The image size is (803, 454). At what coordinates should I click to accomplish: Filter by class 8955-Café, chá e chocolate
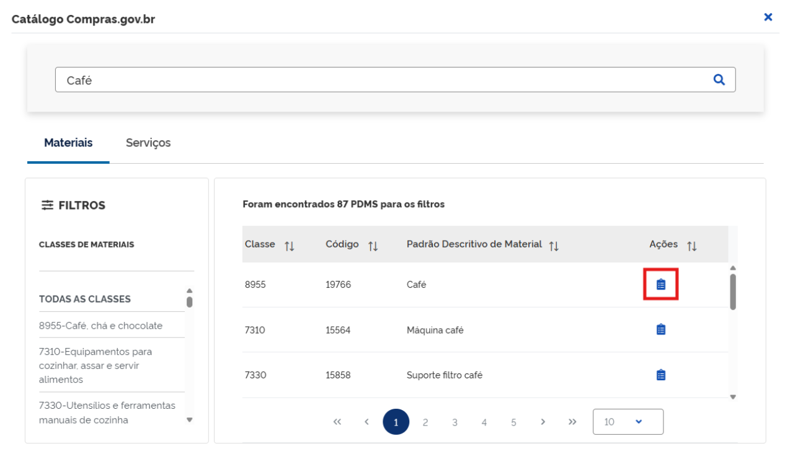click(x=100, y=326)
